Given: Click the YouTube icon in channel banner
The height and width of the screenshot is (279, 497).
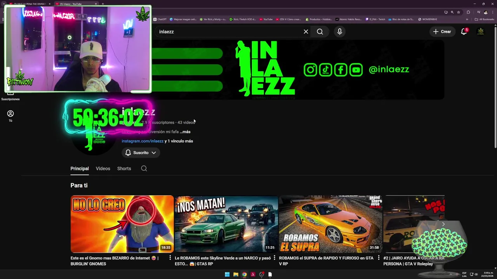Looking at the screenshot, I should pyautogui.click(x=356, y=70).
